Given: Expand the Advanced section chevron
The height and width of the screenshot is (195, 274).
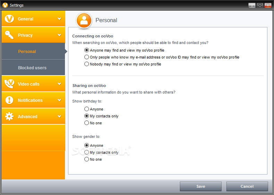Looking at the screenshot, I should [59, 116].
